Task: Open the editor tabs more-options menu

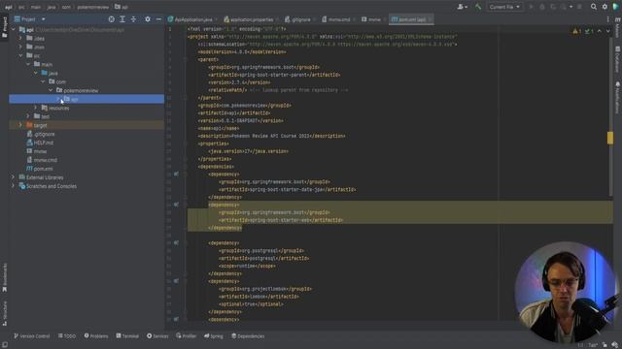Action: pos(607,19)
